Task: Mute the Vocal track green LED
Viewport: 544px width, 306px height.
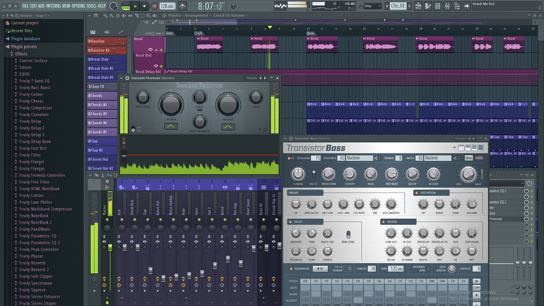Action: point(161,50)
